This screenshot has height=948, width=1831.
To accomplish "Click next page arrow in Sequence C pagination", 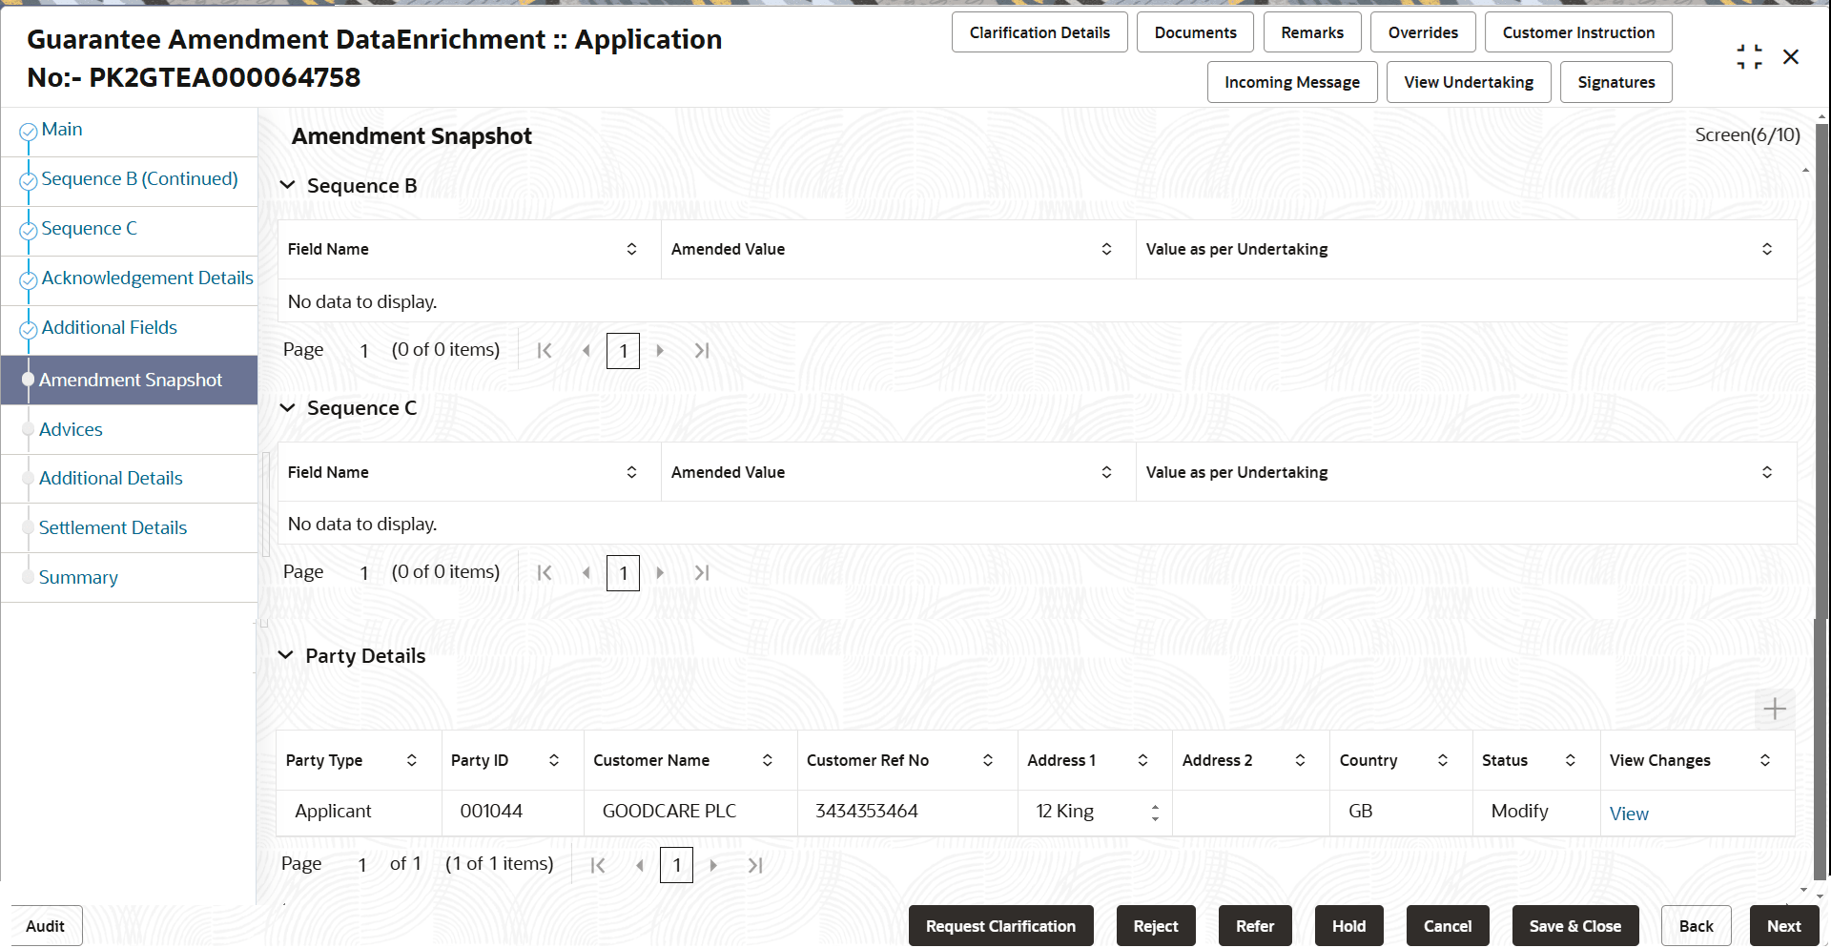I will 660,572.
